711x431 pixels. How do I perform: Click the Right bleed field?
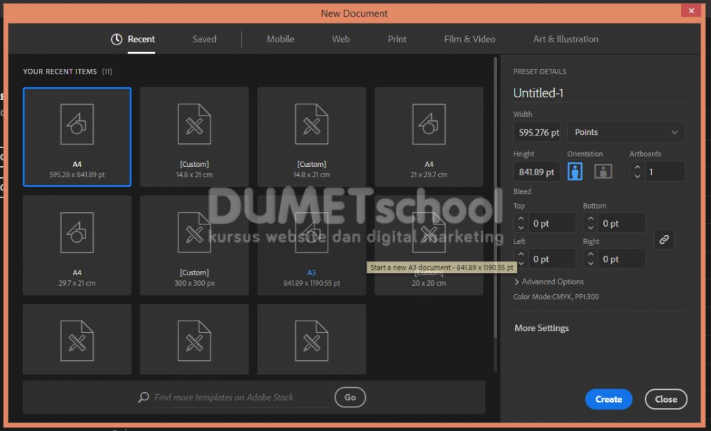[x=621, y=259]
